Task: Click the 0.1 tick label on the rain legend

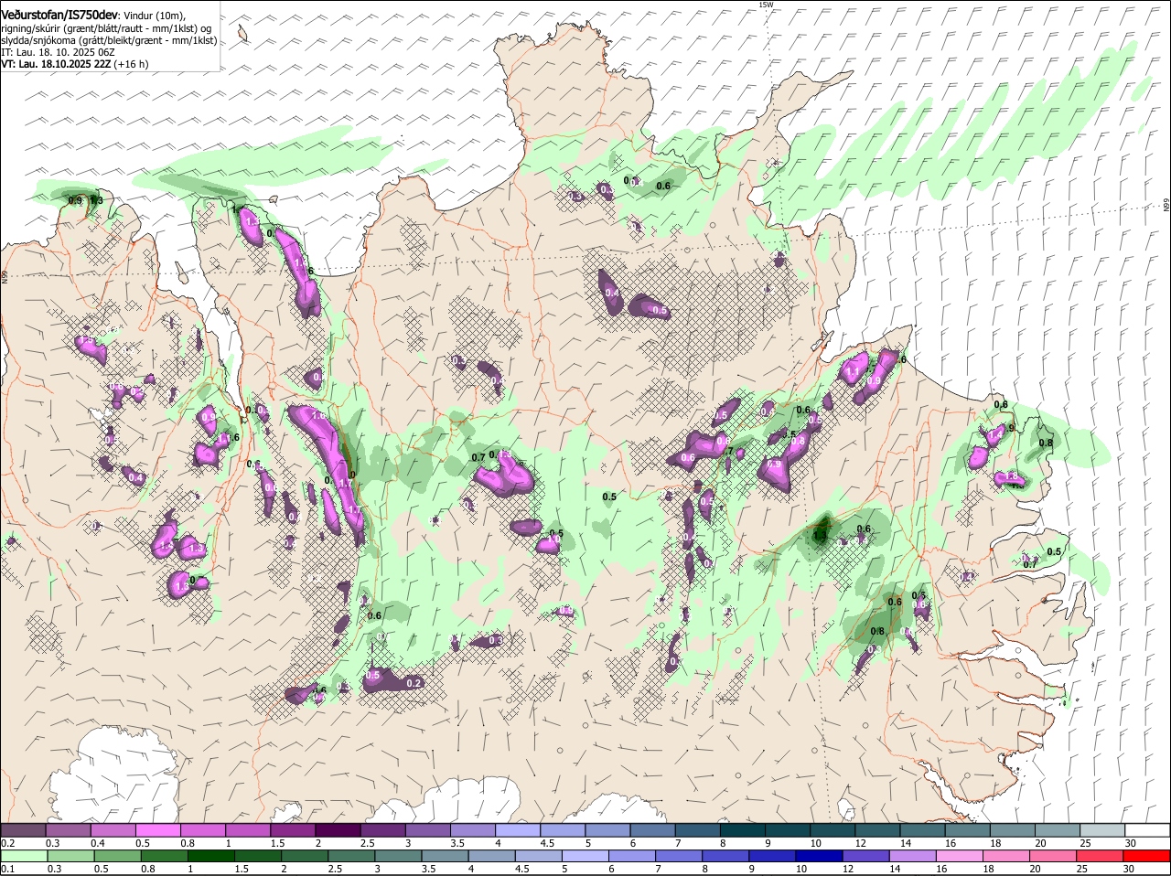Action: (7, 870)
